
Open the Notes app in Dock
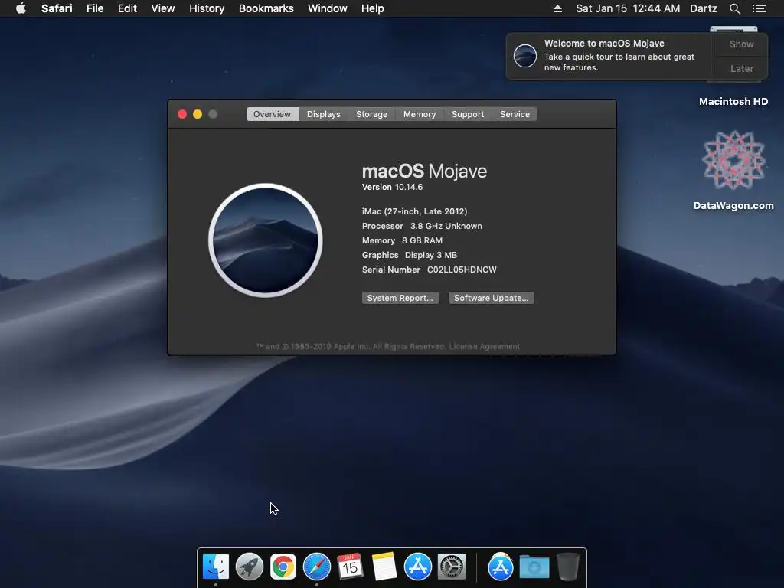pos(384,566)
